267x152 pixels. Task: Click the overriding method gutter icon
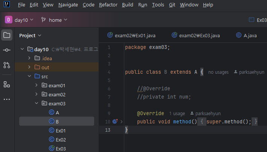coord(115,122)
